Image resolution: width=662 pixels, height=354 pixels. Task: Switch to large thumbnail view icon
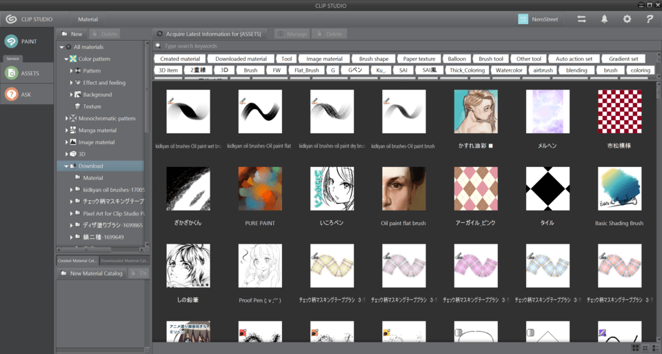tap(636, 347)
